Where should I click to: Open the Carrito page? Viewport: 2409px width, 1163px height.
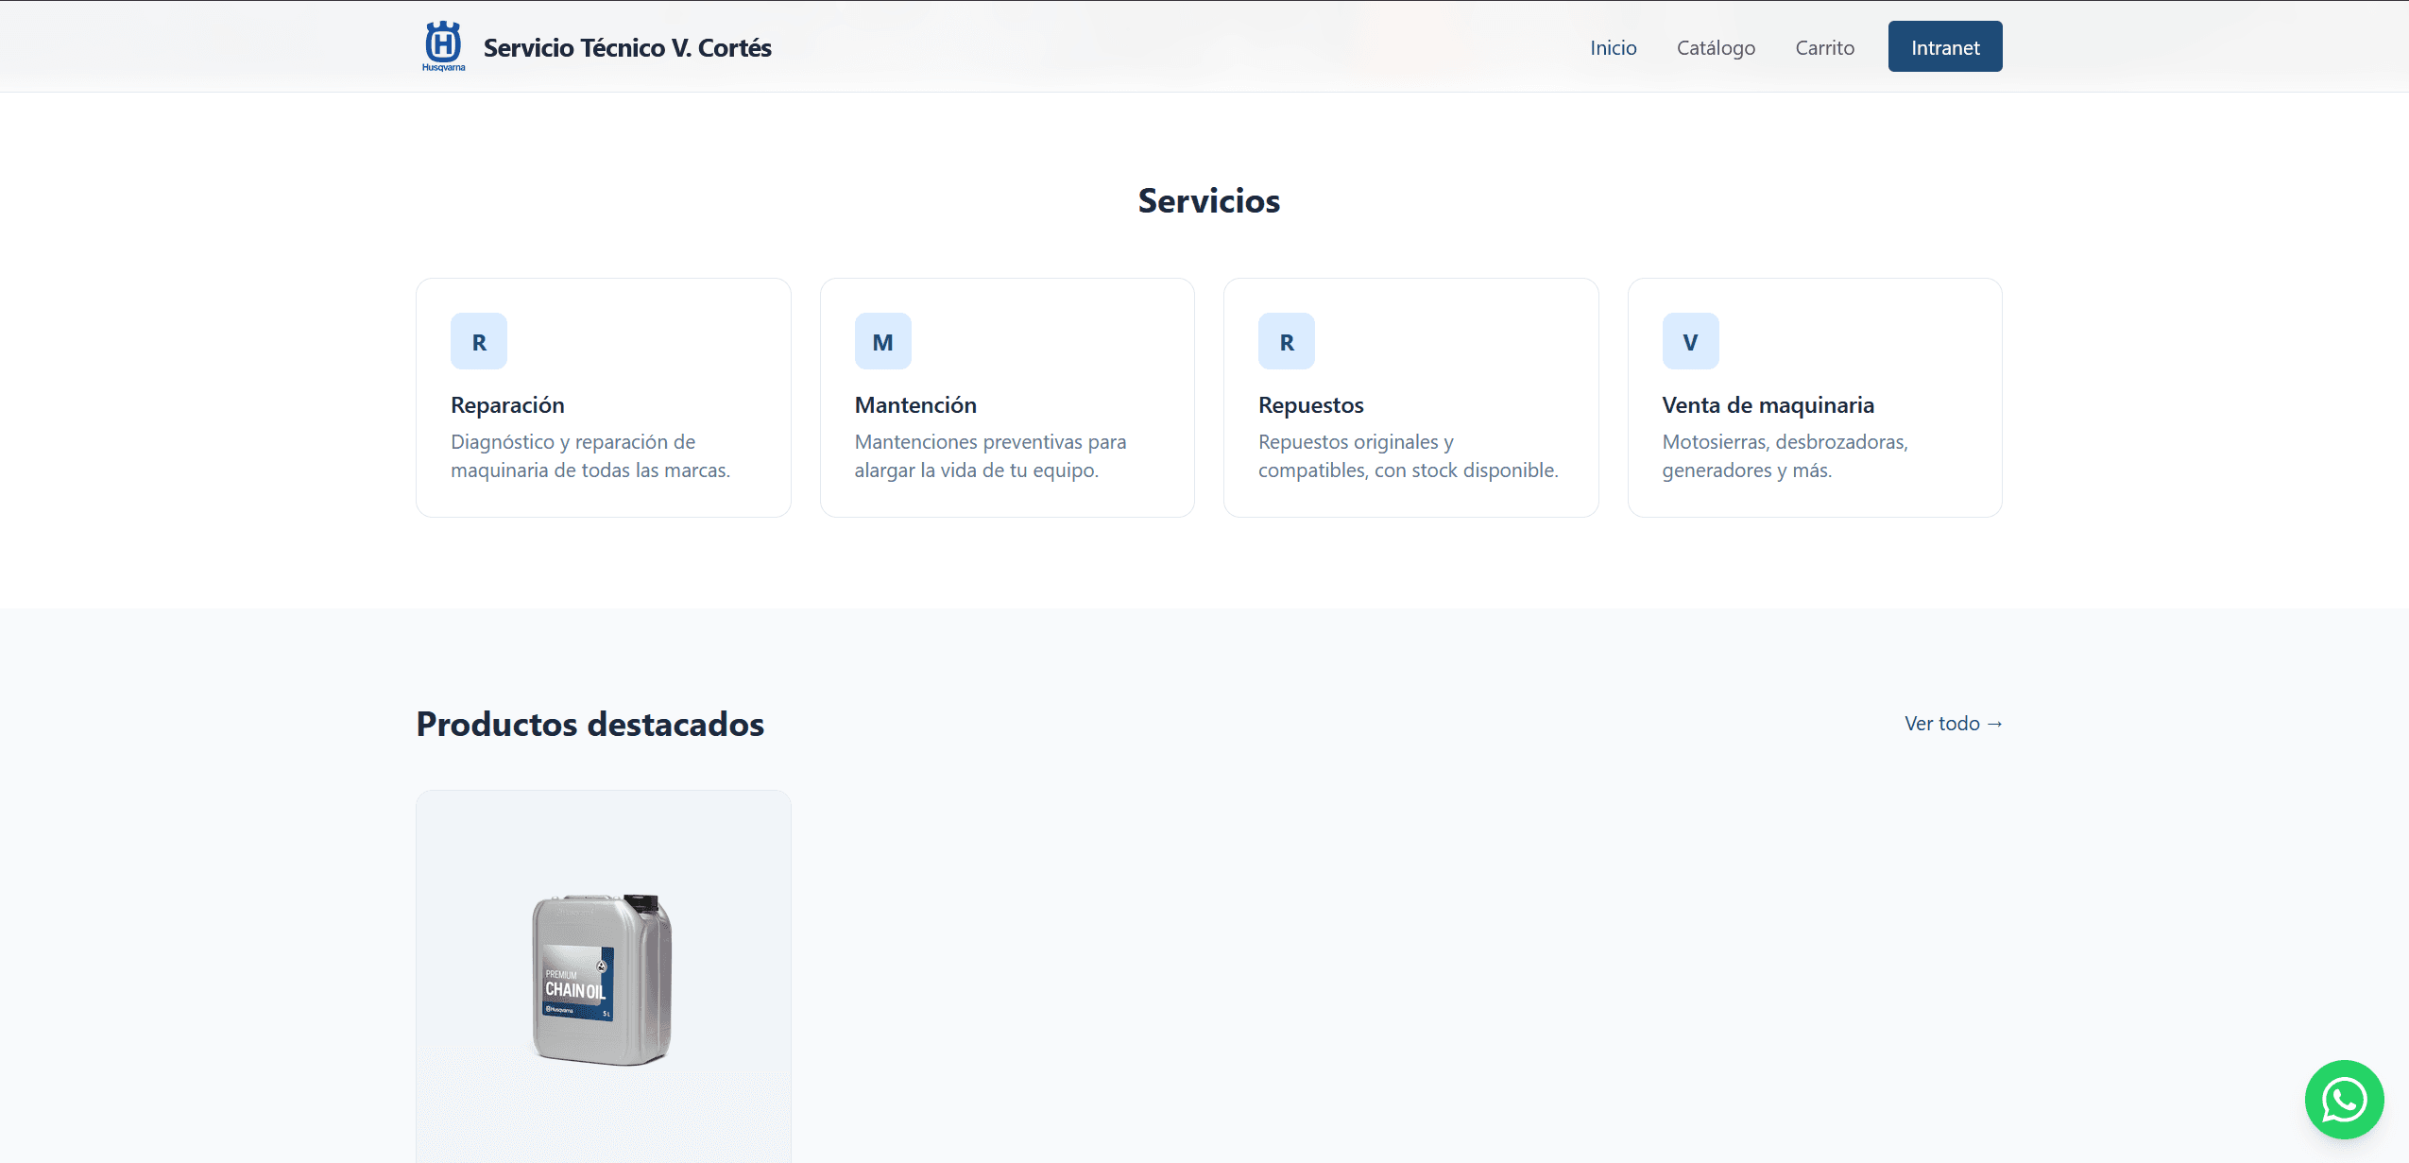pos(1824,47)
